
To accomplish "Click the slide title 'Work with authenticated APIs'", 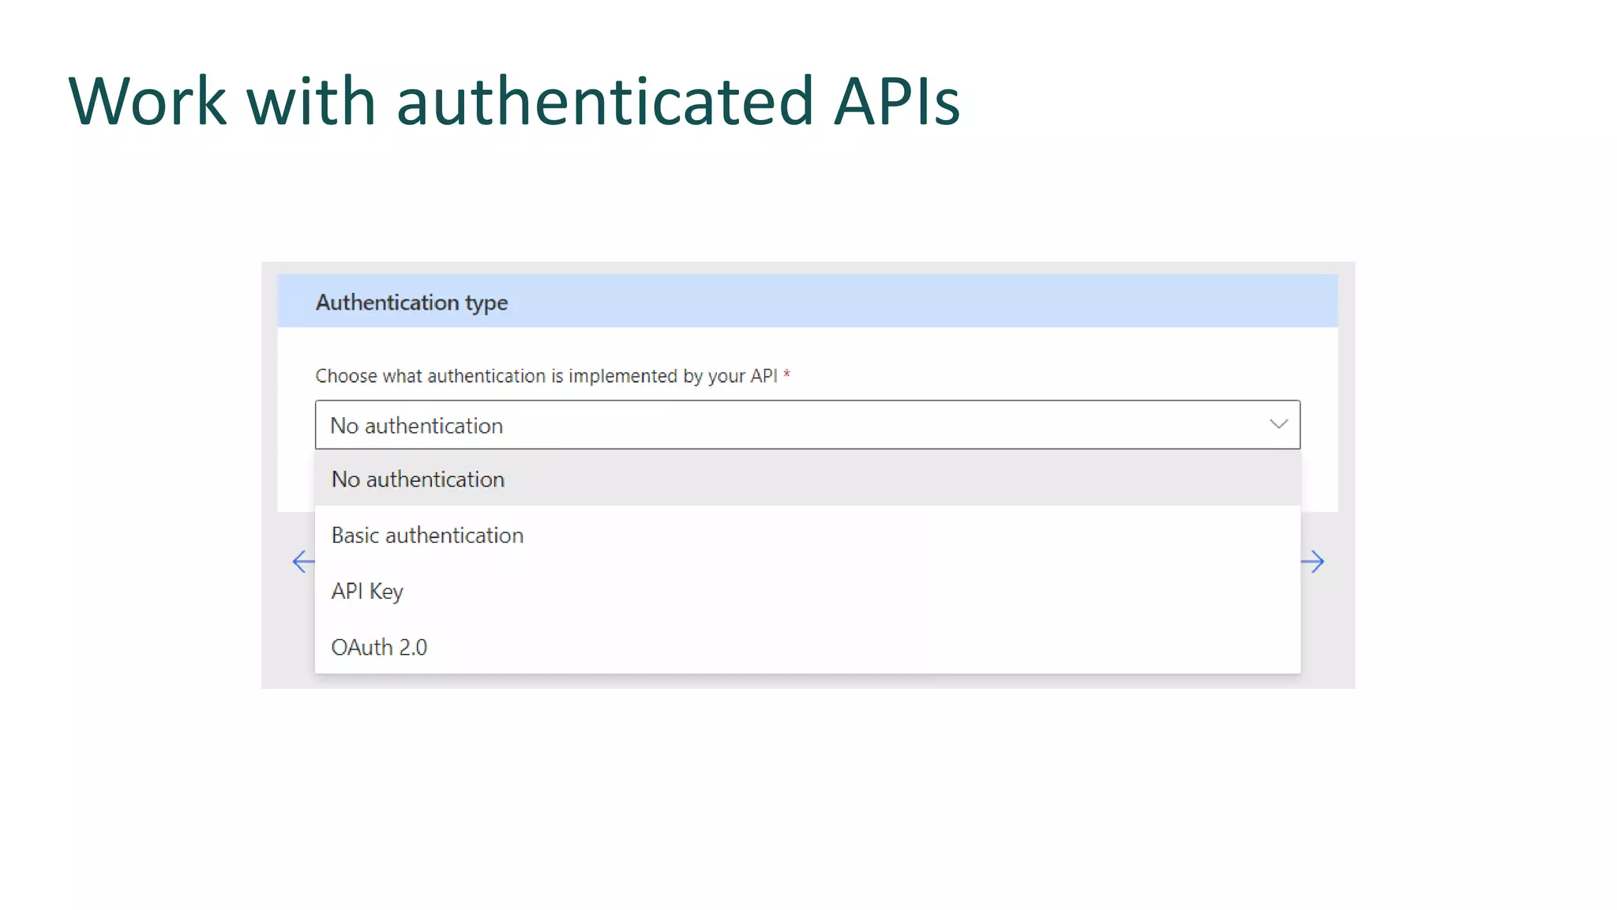I will (x=514, y=101).
